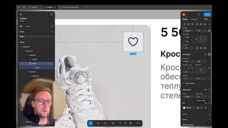Open the Actions tool in bottom toolbar
This screenshot has width=228, height=128.
(x=131, y=123)
